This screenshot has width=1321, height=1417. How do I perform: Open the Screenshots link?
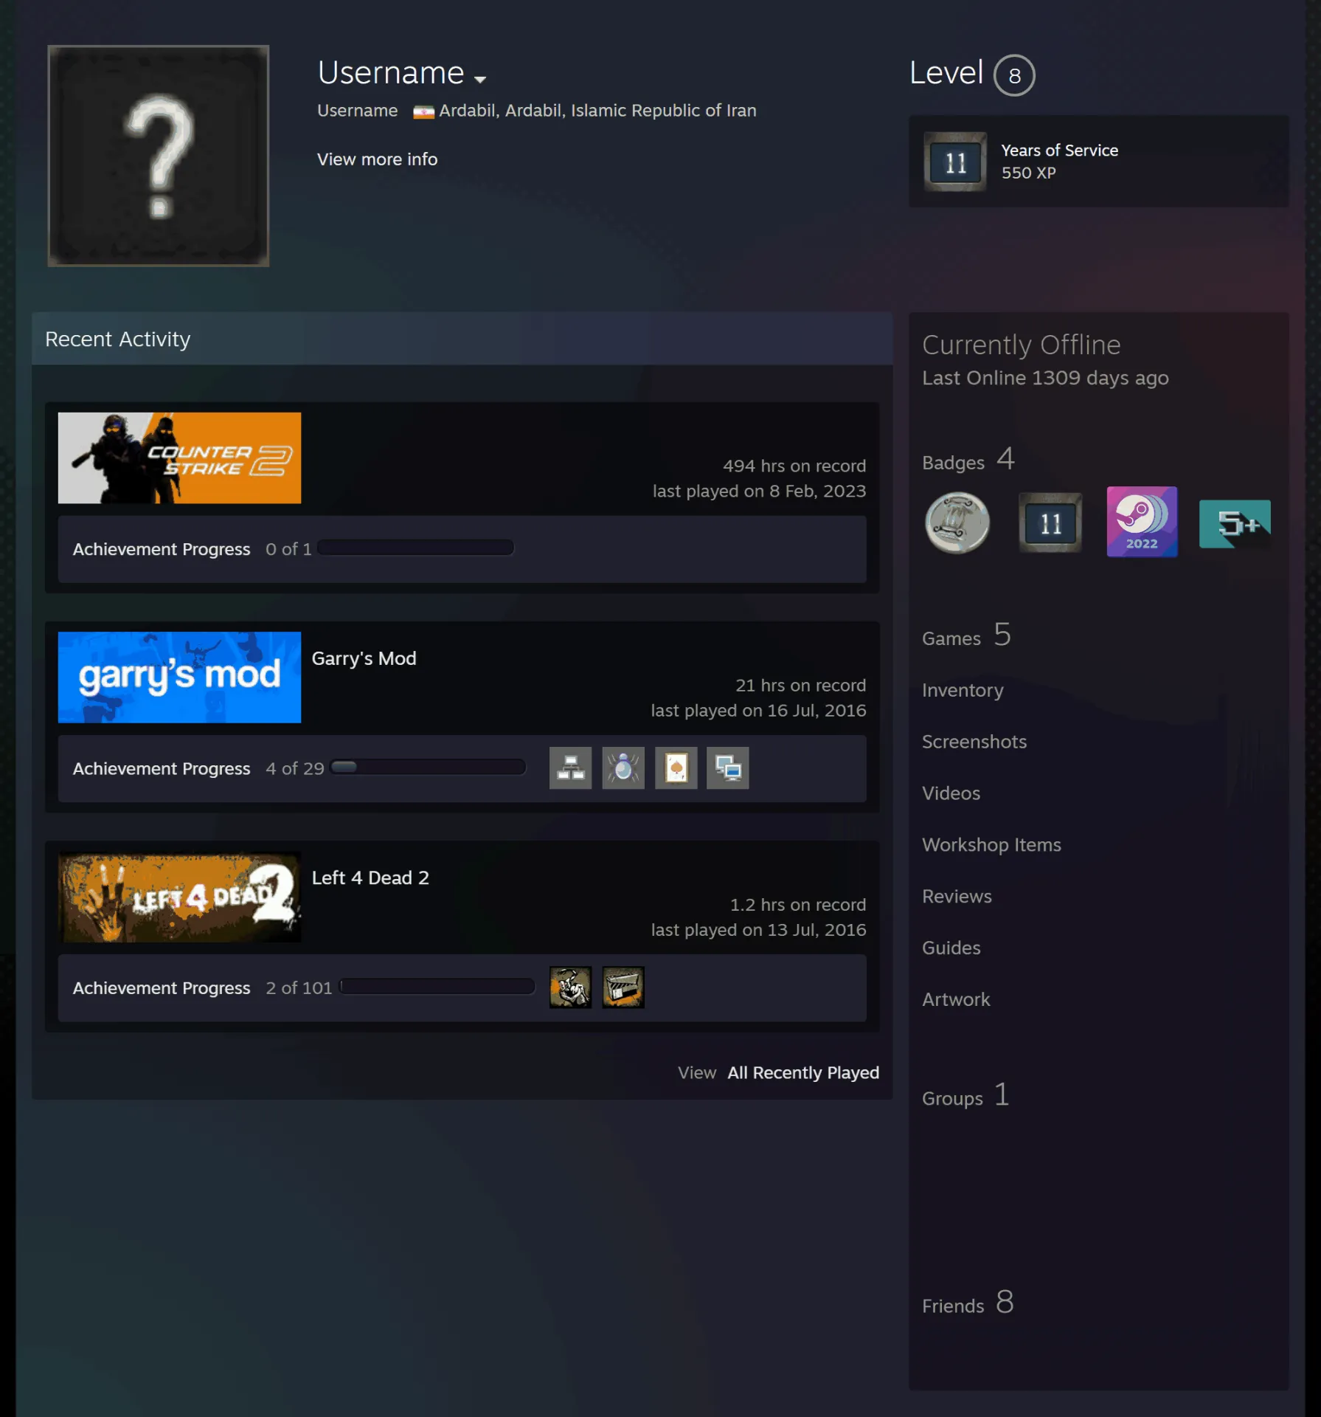974,742
